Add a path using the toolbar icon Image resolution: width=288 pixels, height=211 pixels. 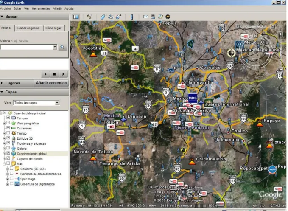pyautogui.click(x=111, y=17)
